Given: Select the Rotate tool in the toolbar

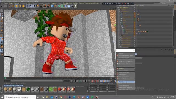Looking at the screenshot, I should coord(20,6).
